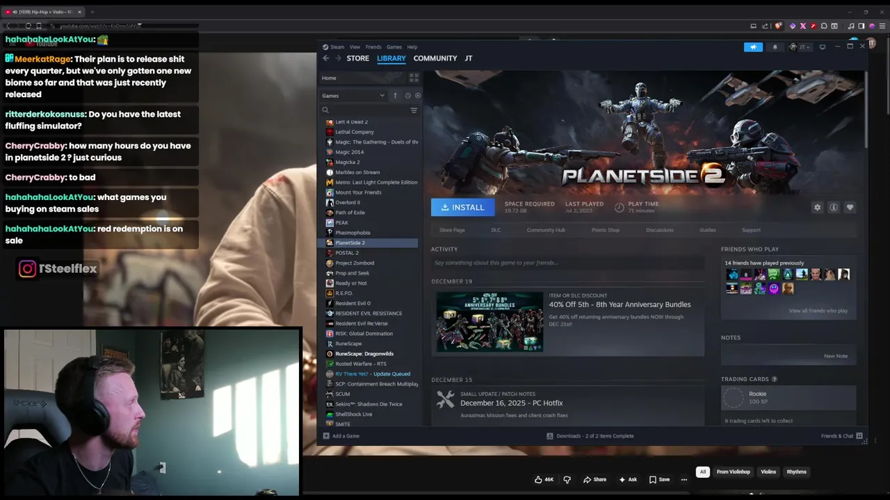The width and height of the screenshot is (890, 500).
Task: Select the 'From Violinhop' YouTube chip
Action: tap(734, 472)
